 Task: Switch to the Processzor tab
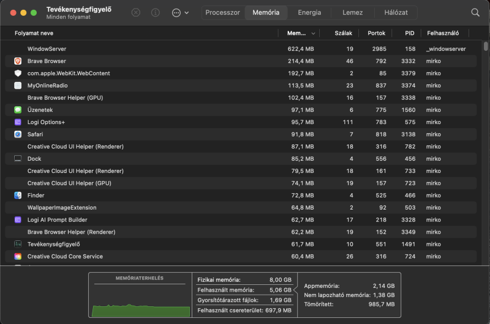coord(222,12)
